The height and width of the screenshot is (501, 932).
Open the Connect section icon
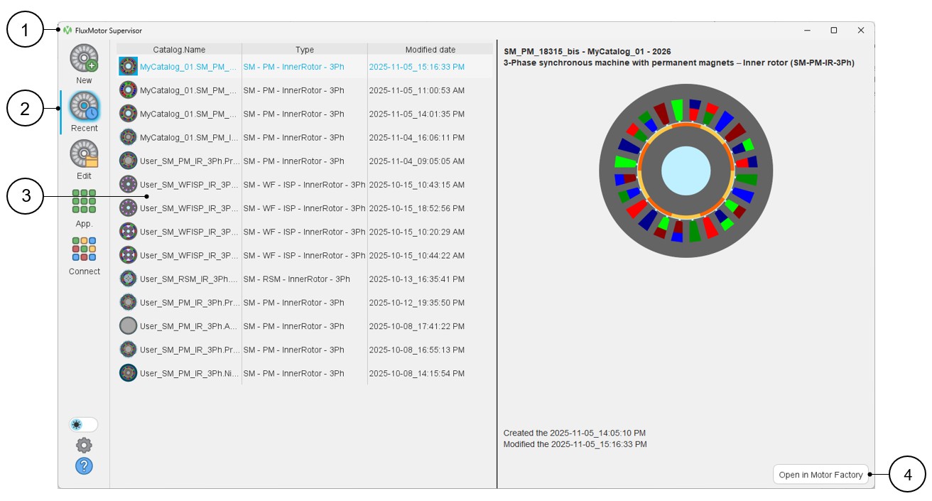point(84,249)
